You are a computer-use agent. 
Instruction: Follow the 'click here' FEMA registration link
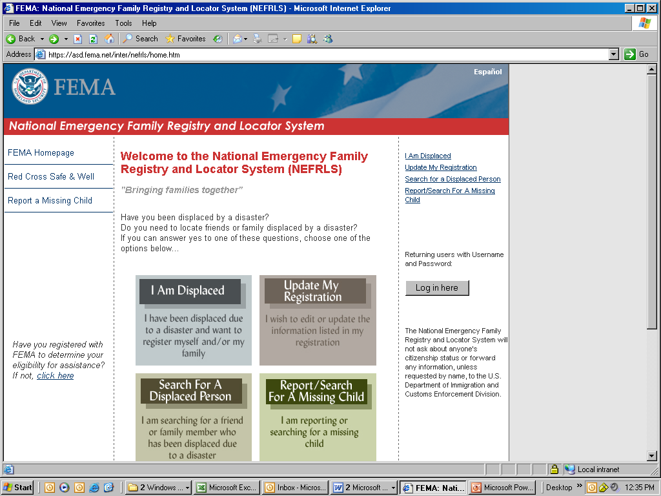pyautogui.click(x=56, y=376)
